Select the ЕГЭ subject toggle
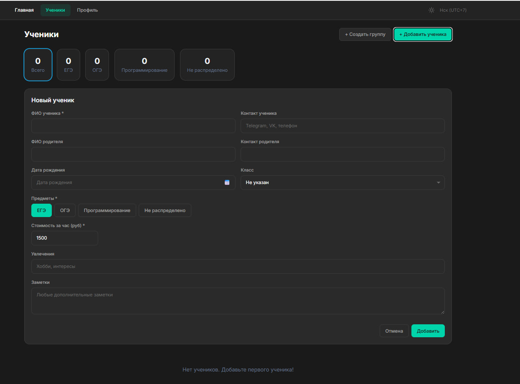The image size is (520, 384). point(41,210)
